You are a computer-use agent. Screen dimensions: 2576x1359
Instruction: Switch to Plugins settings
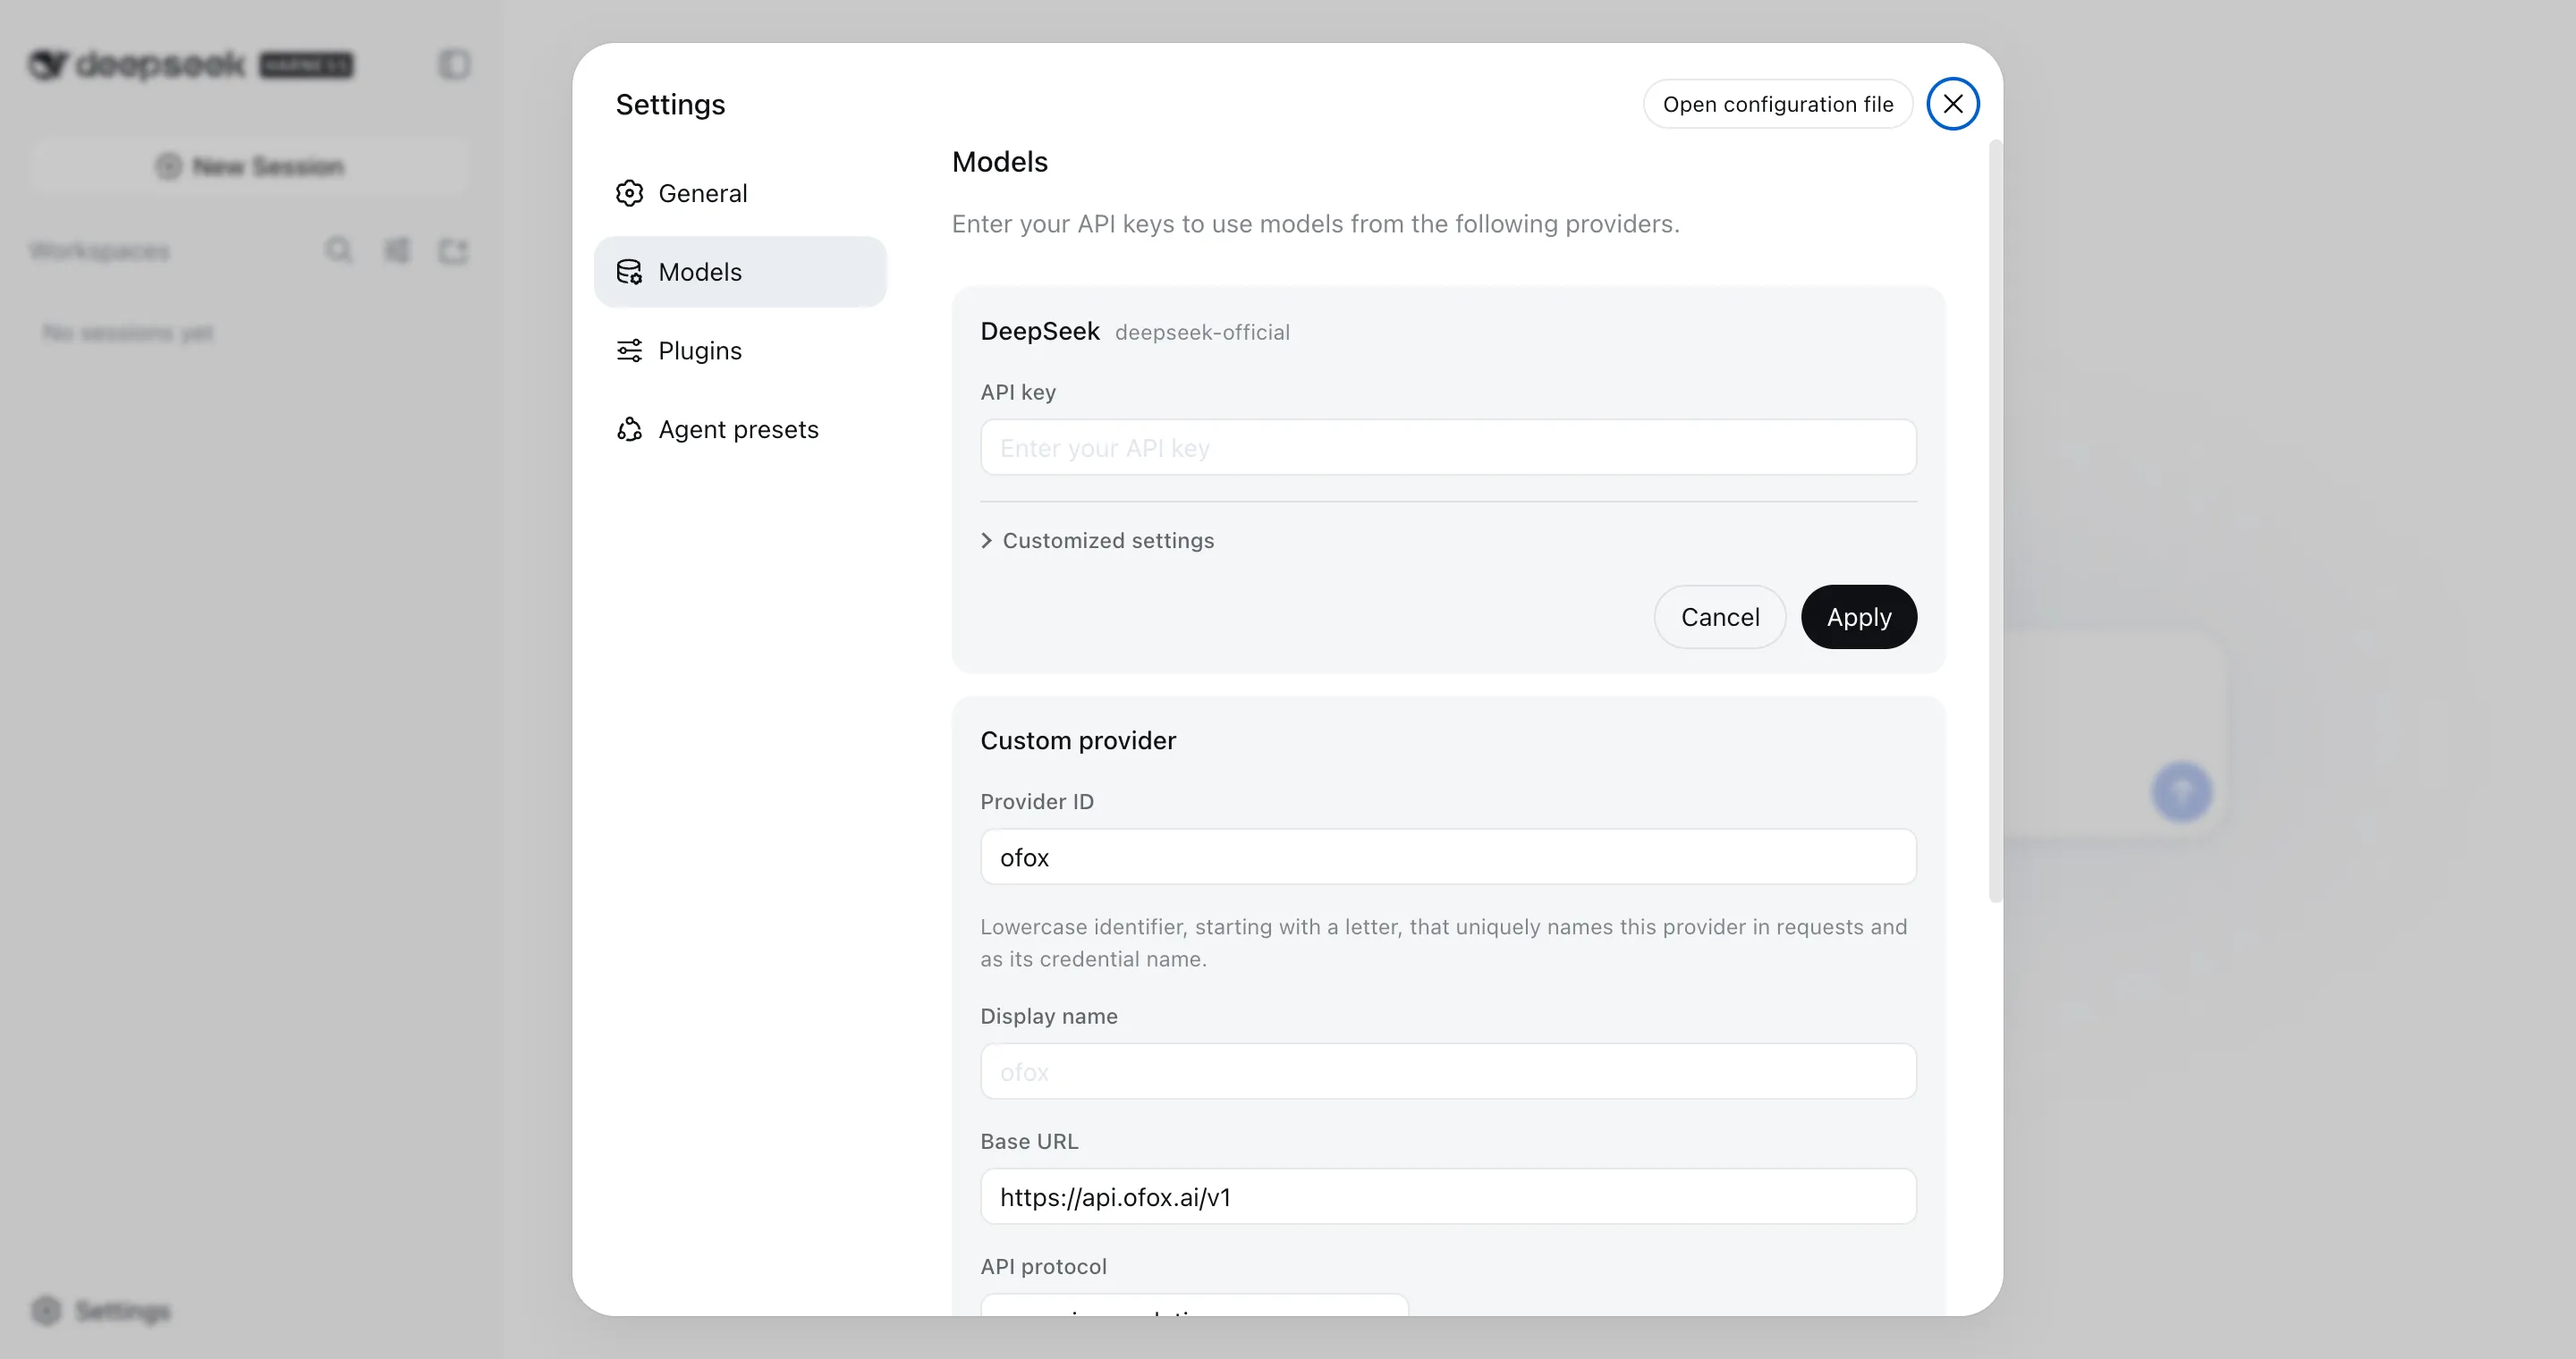tap(740, 350)
